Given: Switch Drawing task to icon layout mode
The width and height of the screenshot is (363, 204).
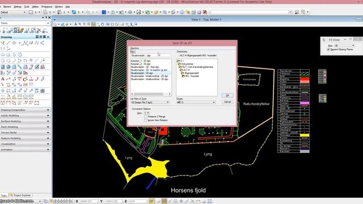Looking at the screenshot, I should point(37,37).
